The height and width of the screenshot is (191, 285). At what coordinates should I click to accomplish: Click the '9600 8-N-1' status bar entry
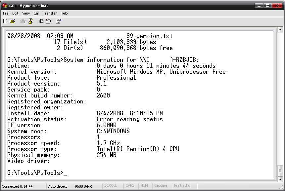tap(84, 186)
